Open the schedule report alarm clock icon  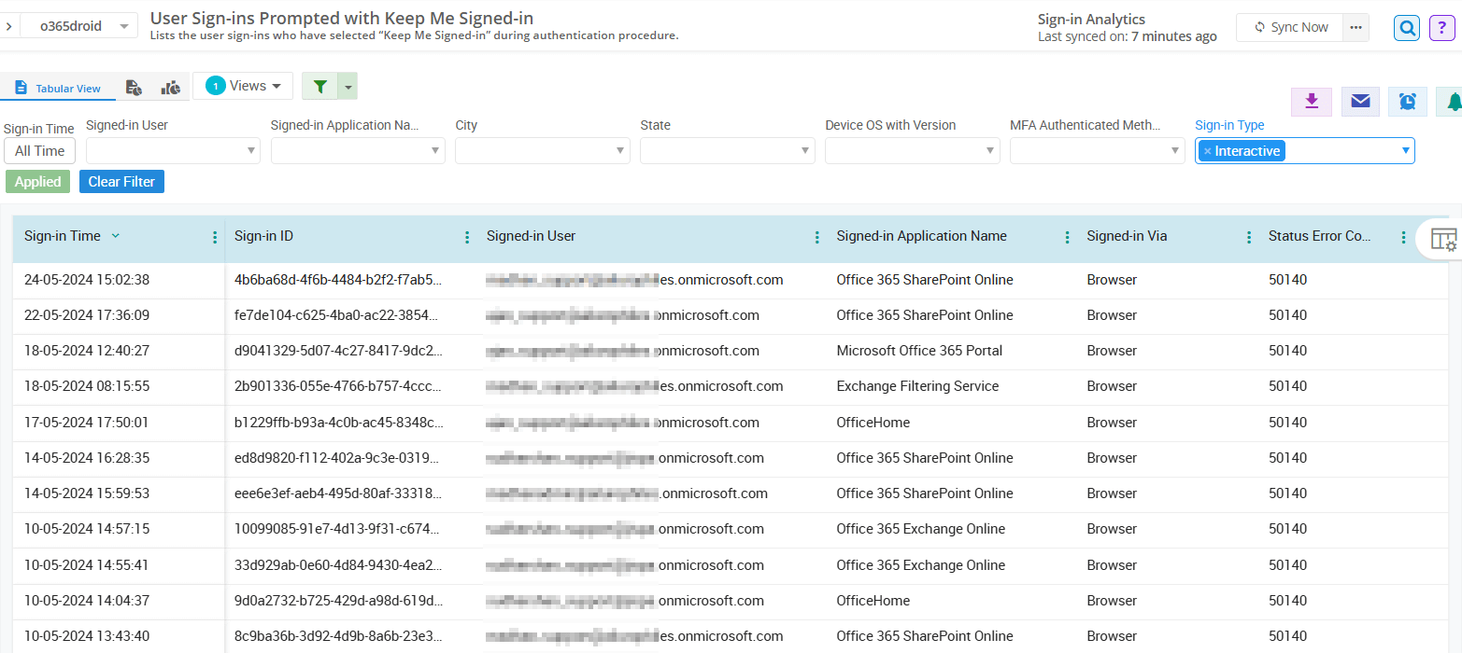pyautogui.click(x=1408, y=102)
